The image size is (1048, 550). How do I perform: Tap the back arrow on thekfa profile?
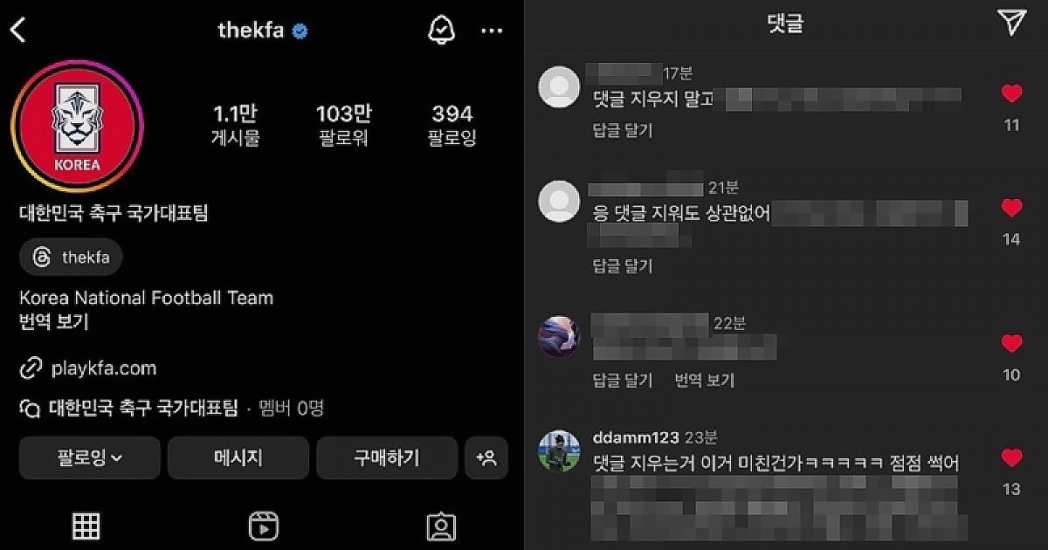(18, 31)
